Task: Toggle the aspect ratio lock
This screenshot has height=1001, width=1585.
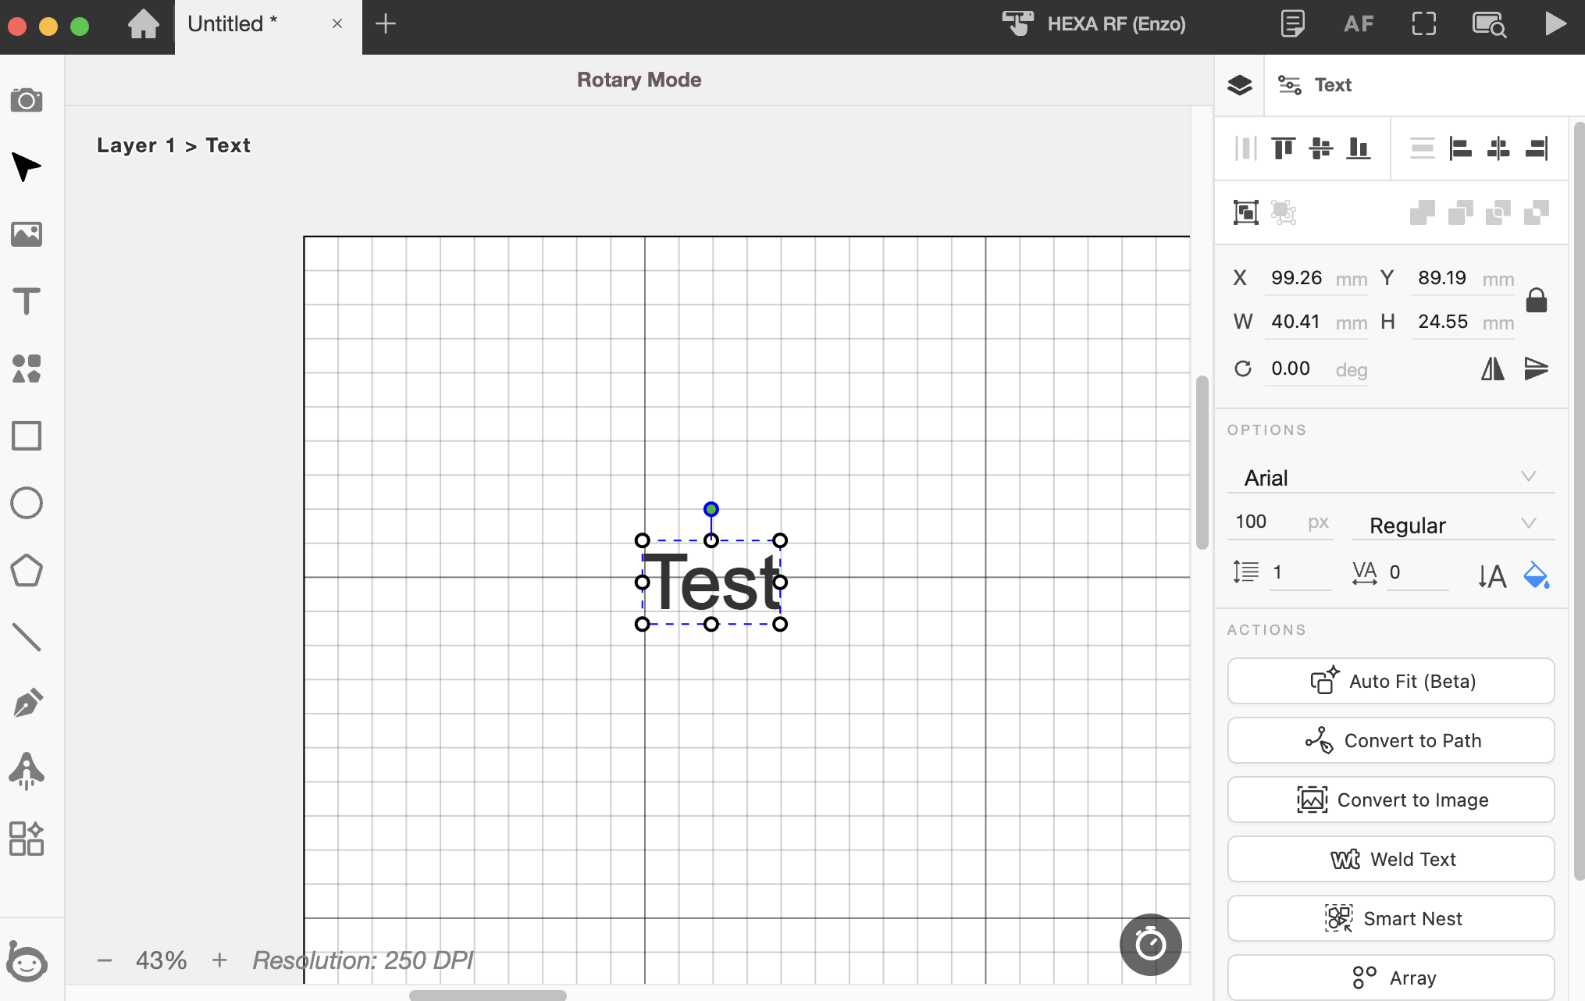Action: (1537, 300)
